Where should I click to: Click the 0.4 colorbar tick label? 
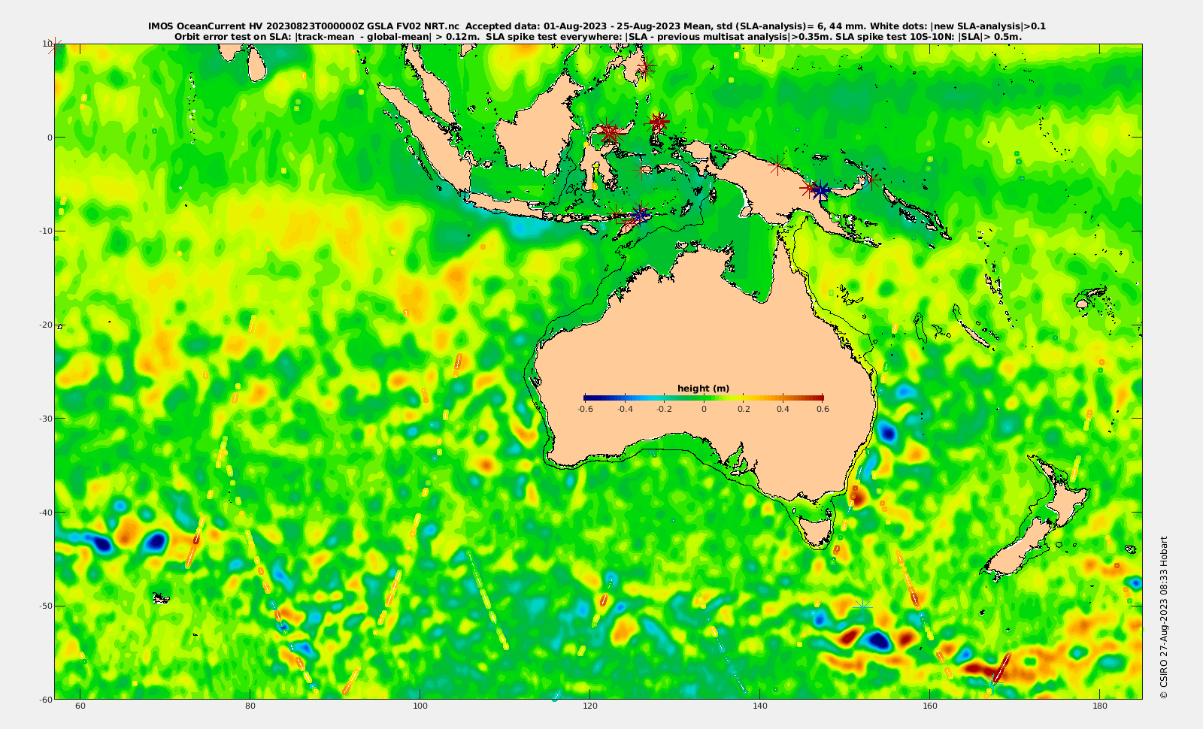click(783, 409)
